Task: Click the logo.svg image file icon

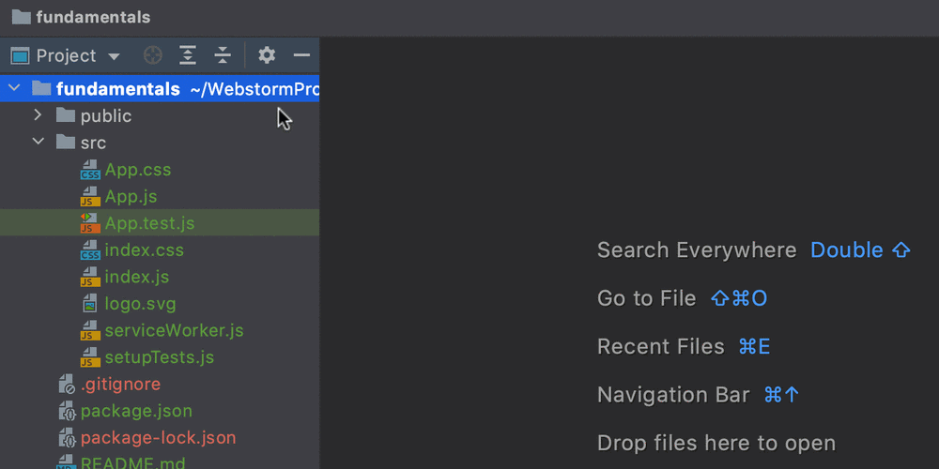Action: tap(90, 304)
